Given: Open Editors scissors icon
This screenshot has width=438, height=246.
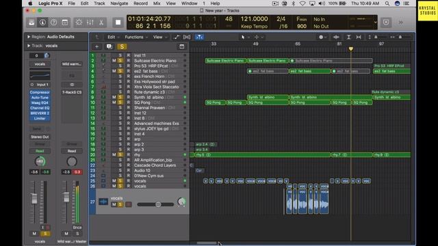Looking at the screenshot, I should (101, 23).
